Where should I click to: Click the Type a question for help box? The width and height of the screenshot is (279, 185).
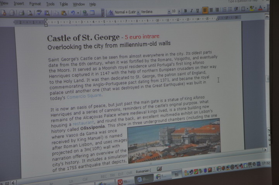[242, 1]
